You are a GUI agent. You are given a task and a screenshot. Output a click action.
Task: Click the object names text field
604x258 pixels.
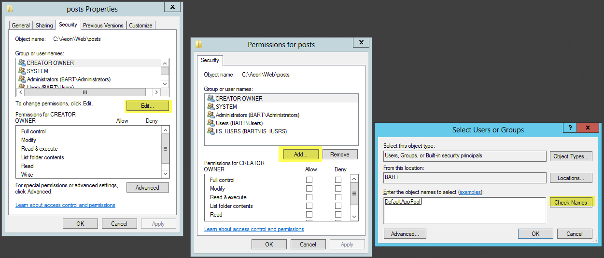464,210
